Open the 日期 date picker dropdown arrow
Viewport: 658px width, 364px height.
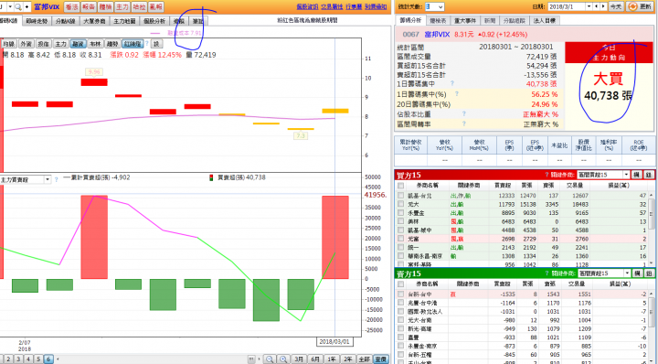click(x=589, y=6)
